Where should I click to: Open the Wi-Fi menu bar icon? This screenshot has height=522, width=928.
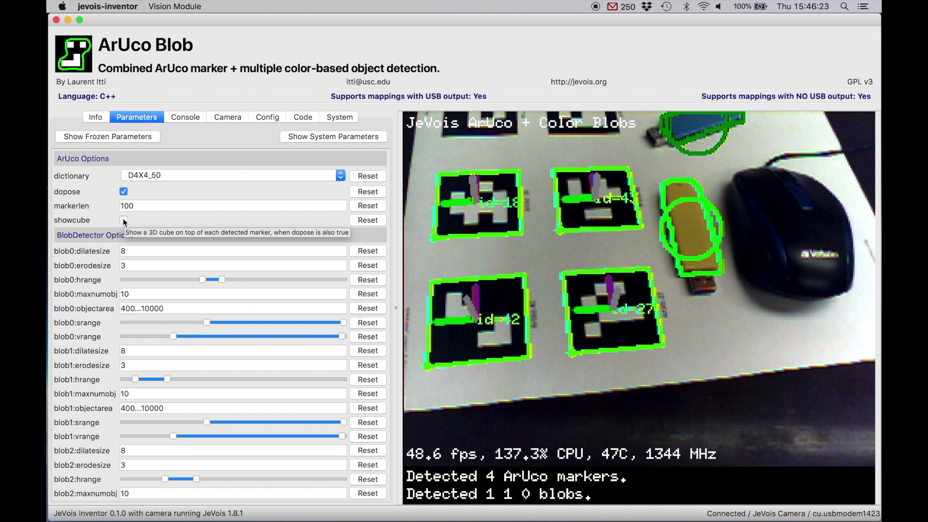[704, 6]
